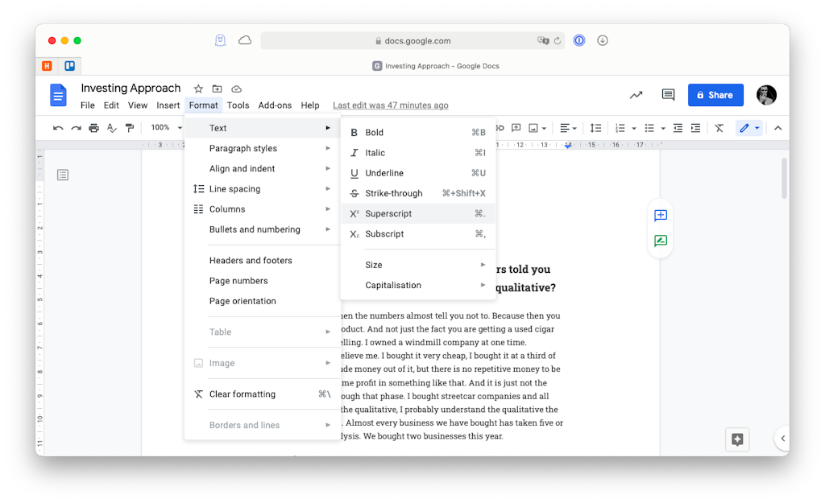825x503 pixels.
Task: Open the Tools menu
Action: coord(238,105)
